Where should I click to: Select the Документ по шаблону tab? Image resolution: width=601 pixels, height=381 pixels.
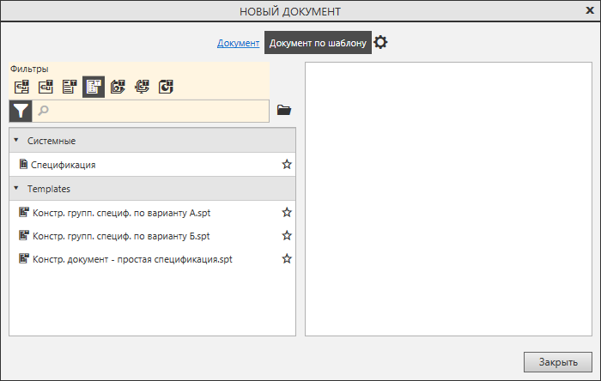(318, 43)
